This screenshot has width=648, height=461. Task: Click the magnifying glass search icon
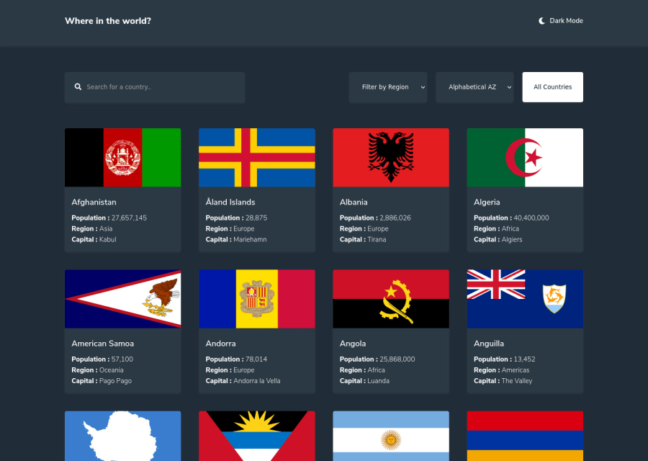(78, 87)
